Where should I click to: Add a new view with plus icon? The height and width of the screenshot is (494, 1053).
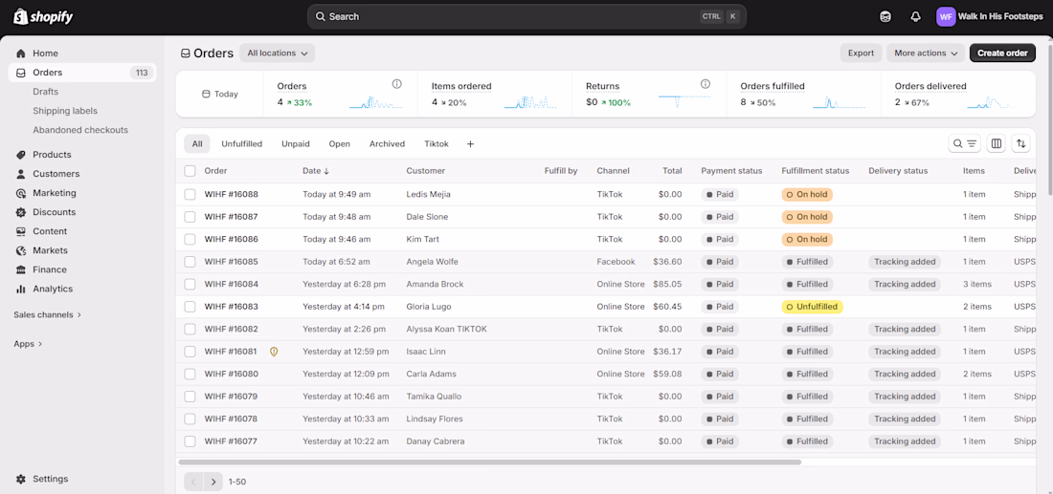click(470, 144)
